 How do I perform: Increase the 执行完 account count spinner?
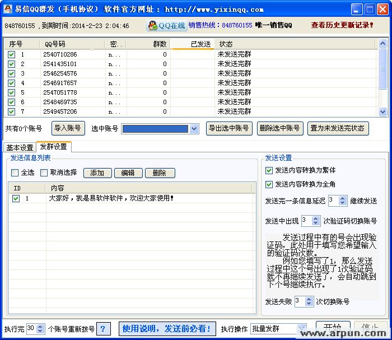[x=40, y=327]
